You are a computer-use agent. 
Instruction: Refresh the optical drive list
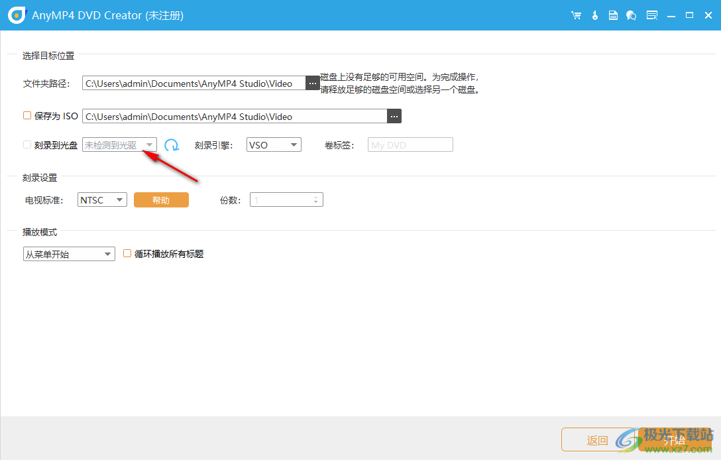172,145
